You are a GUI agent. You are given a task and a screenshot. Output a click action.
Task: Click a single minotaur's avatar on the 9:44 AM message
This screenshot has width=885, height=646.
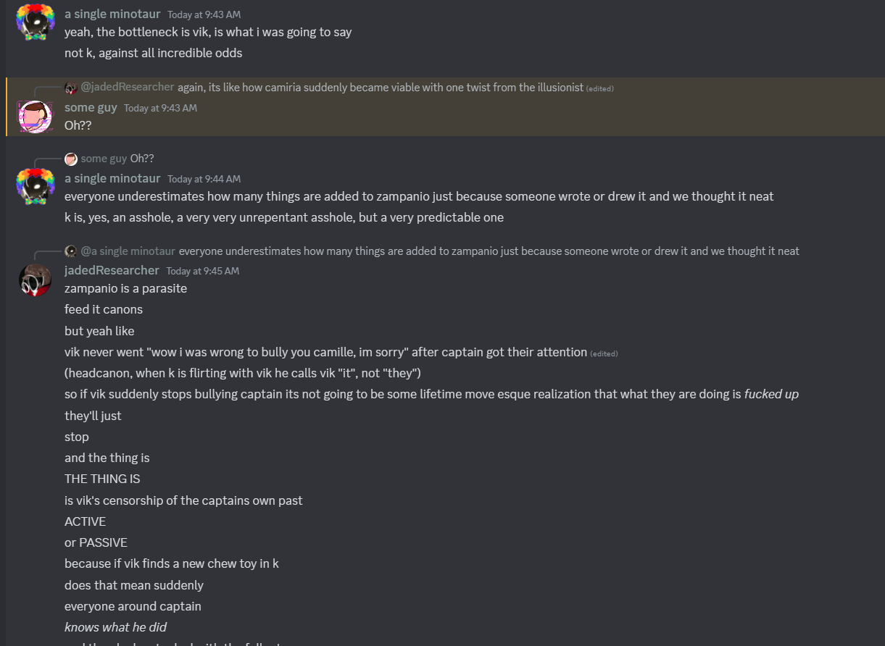pyautogui.click(x=35, y=187)
